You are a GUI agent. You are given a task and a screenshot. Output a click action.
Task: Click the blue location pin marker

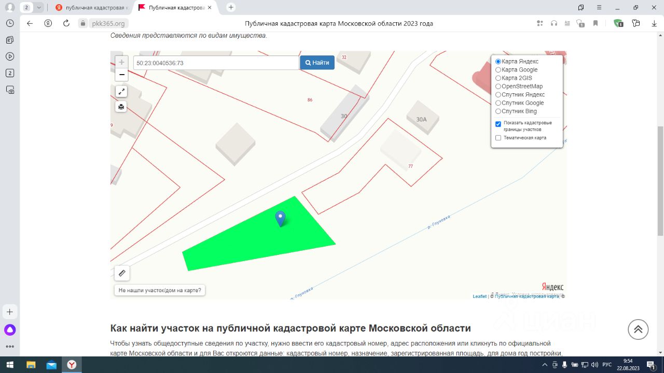coord(280,219)
